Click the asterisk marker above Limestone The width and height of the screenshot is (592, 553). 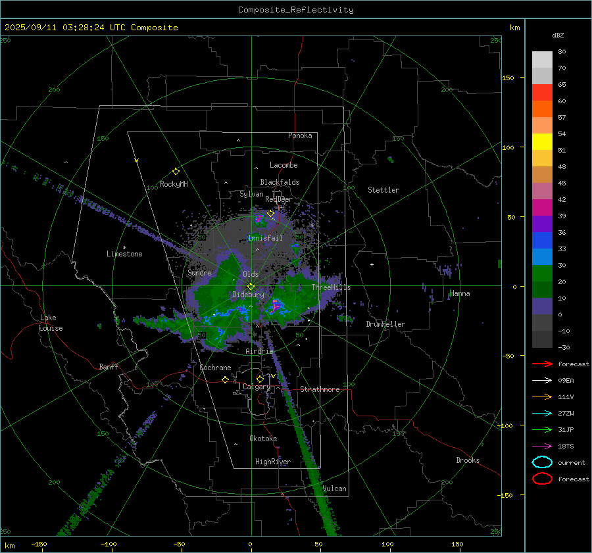124,248
